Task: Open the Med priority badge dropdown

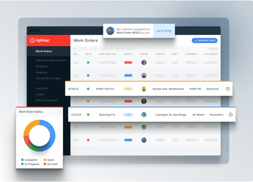Action: (128, 89)
